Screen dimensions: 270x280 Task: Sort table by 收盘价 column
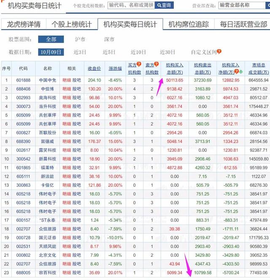coord(94,68)
